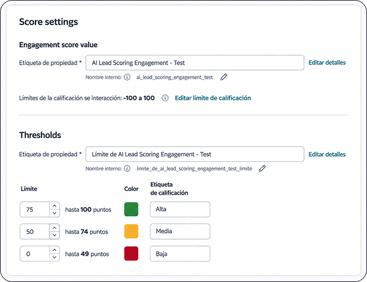Edit the Media rating label field

click(180, 231)
